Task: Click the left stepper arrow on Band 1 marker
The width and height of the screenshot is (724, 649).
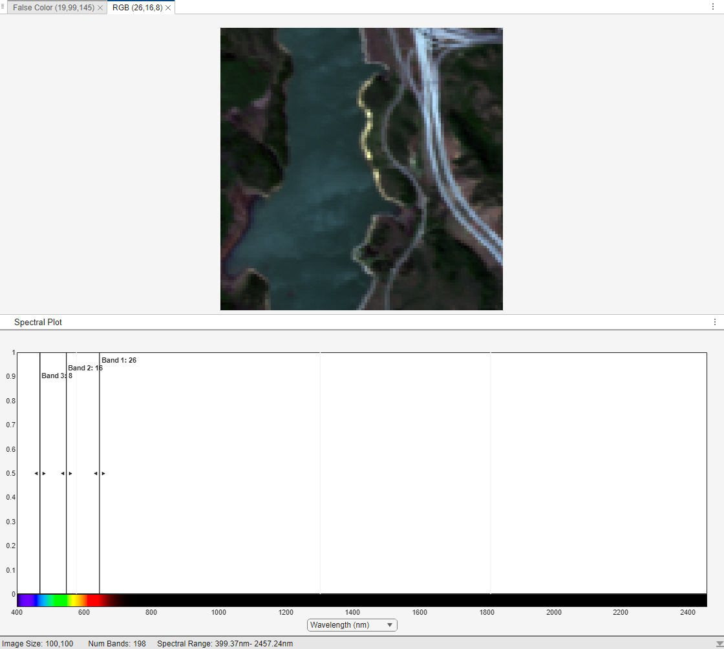Action: pyautogui.click(x=96, y=473)
